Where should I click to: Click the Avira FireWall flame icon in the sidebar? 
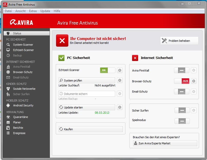point(8,67)
